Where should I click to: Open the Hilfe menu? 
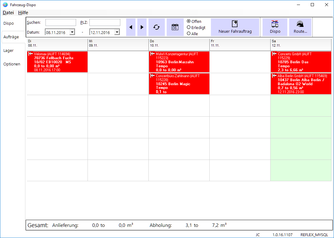23,13
